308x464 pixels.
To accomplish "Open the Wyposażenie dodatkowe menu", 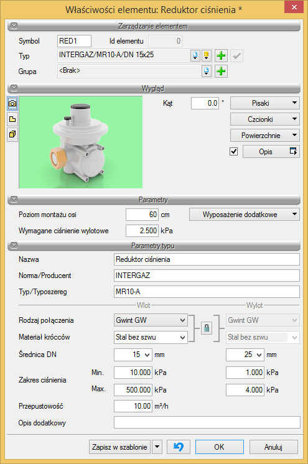I will point(245,215).
